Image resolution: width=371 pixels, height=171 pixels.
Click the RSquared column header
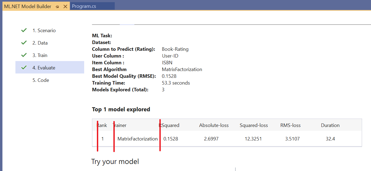tap(170, 125)
